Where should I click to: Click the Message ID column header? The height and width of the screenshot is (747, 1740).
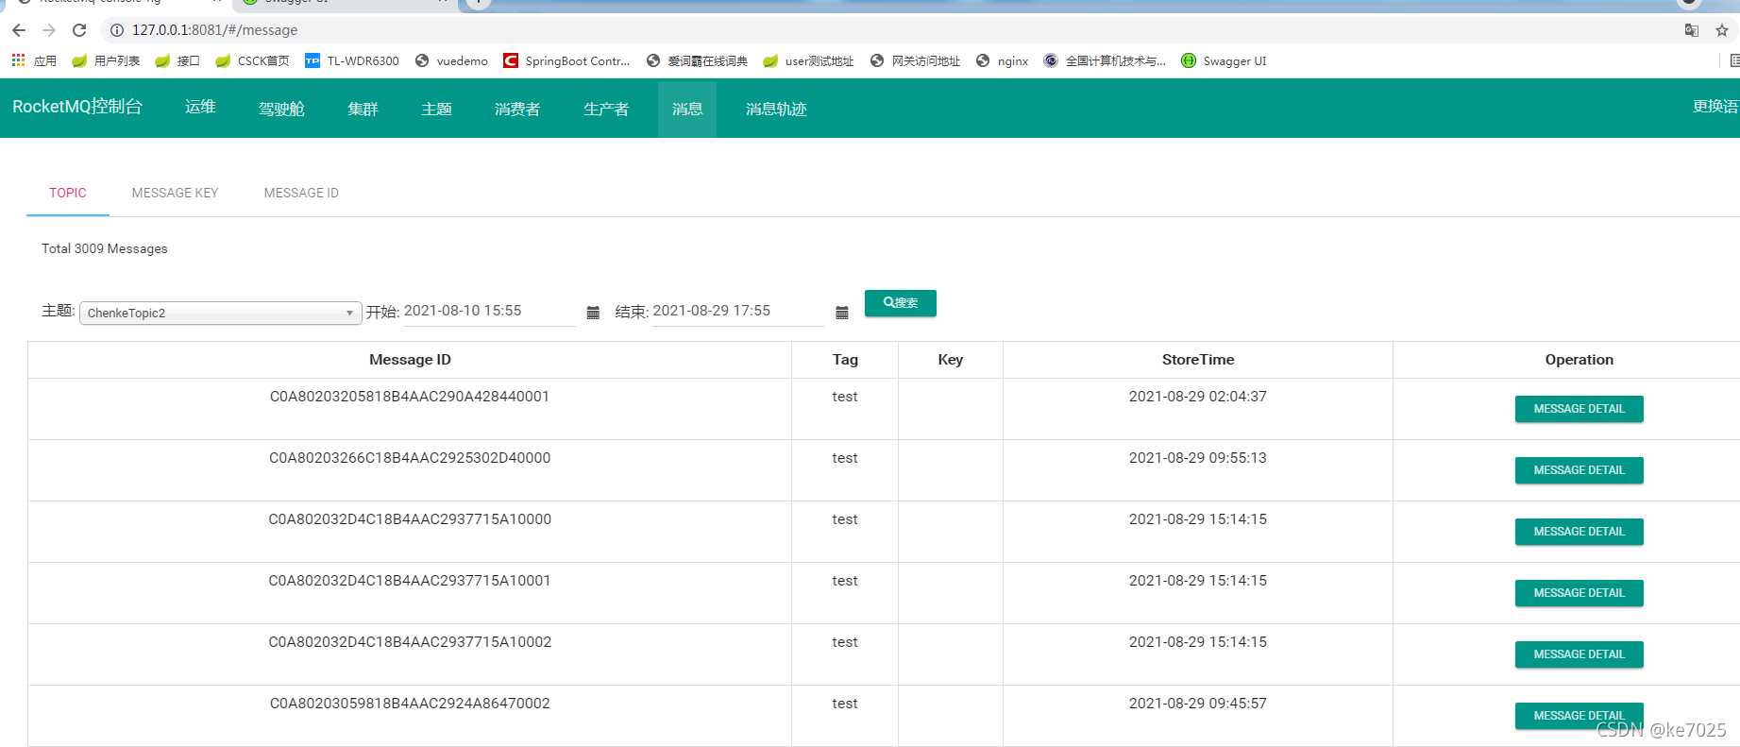pos(410,360)
